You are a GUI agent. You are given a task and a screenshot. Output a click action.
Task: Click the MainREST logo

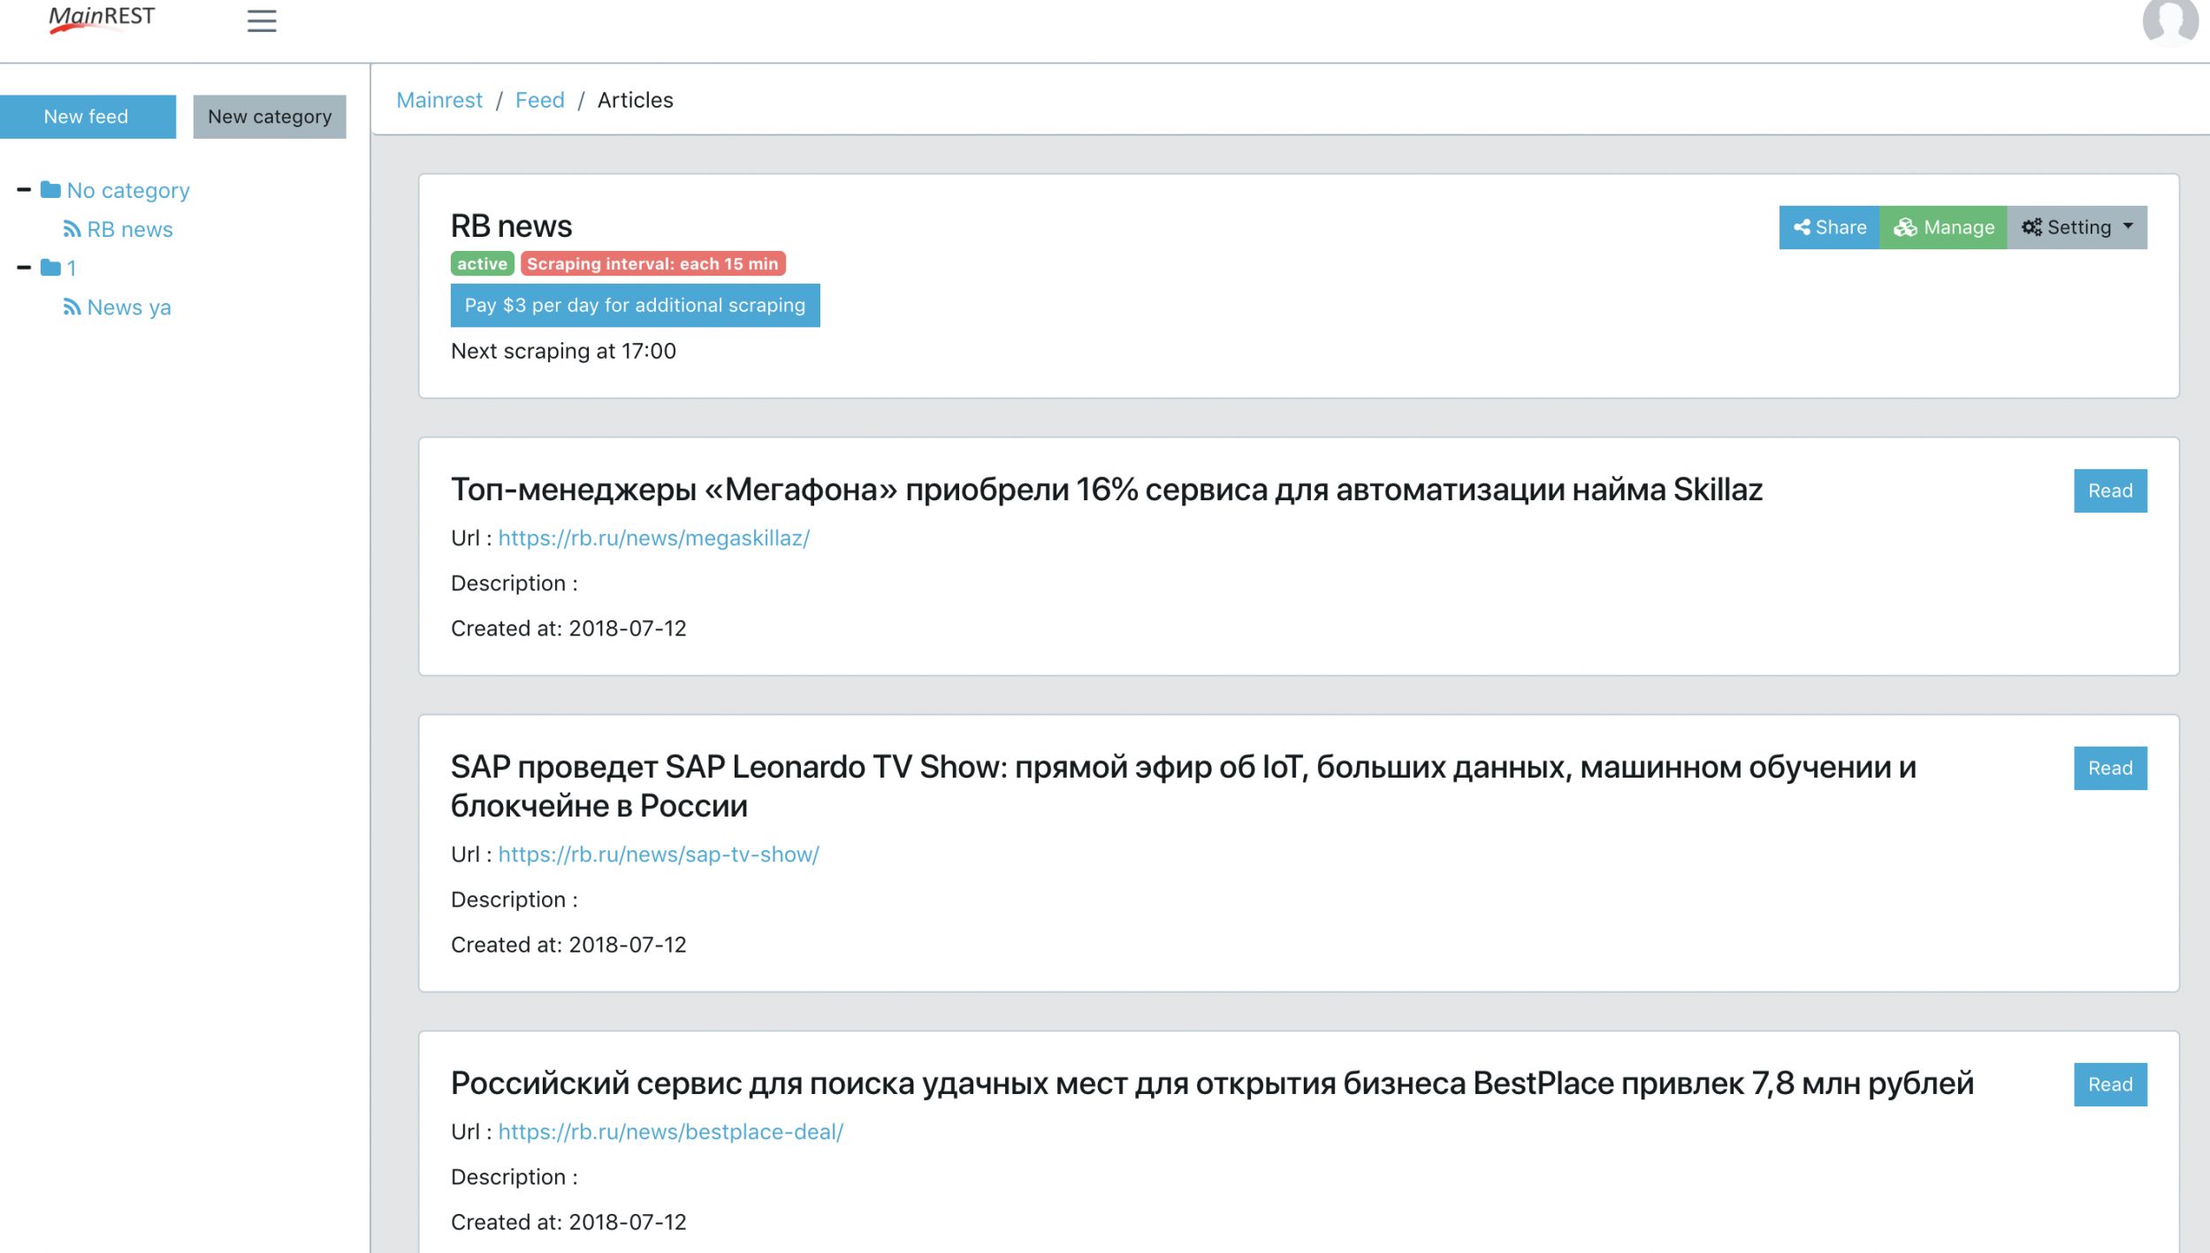[102, 19]
